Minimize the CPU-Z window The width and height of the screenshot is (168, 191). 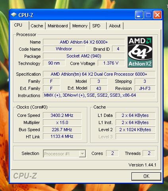coord(139,15)
